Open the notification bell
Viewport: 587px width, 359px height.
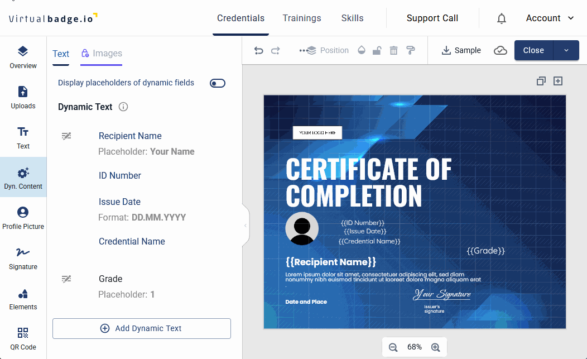pyautogui.click(x=501, y=18)
